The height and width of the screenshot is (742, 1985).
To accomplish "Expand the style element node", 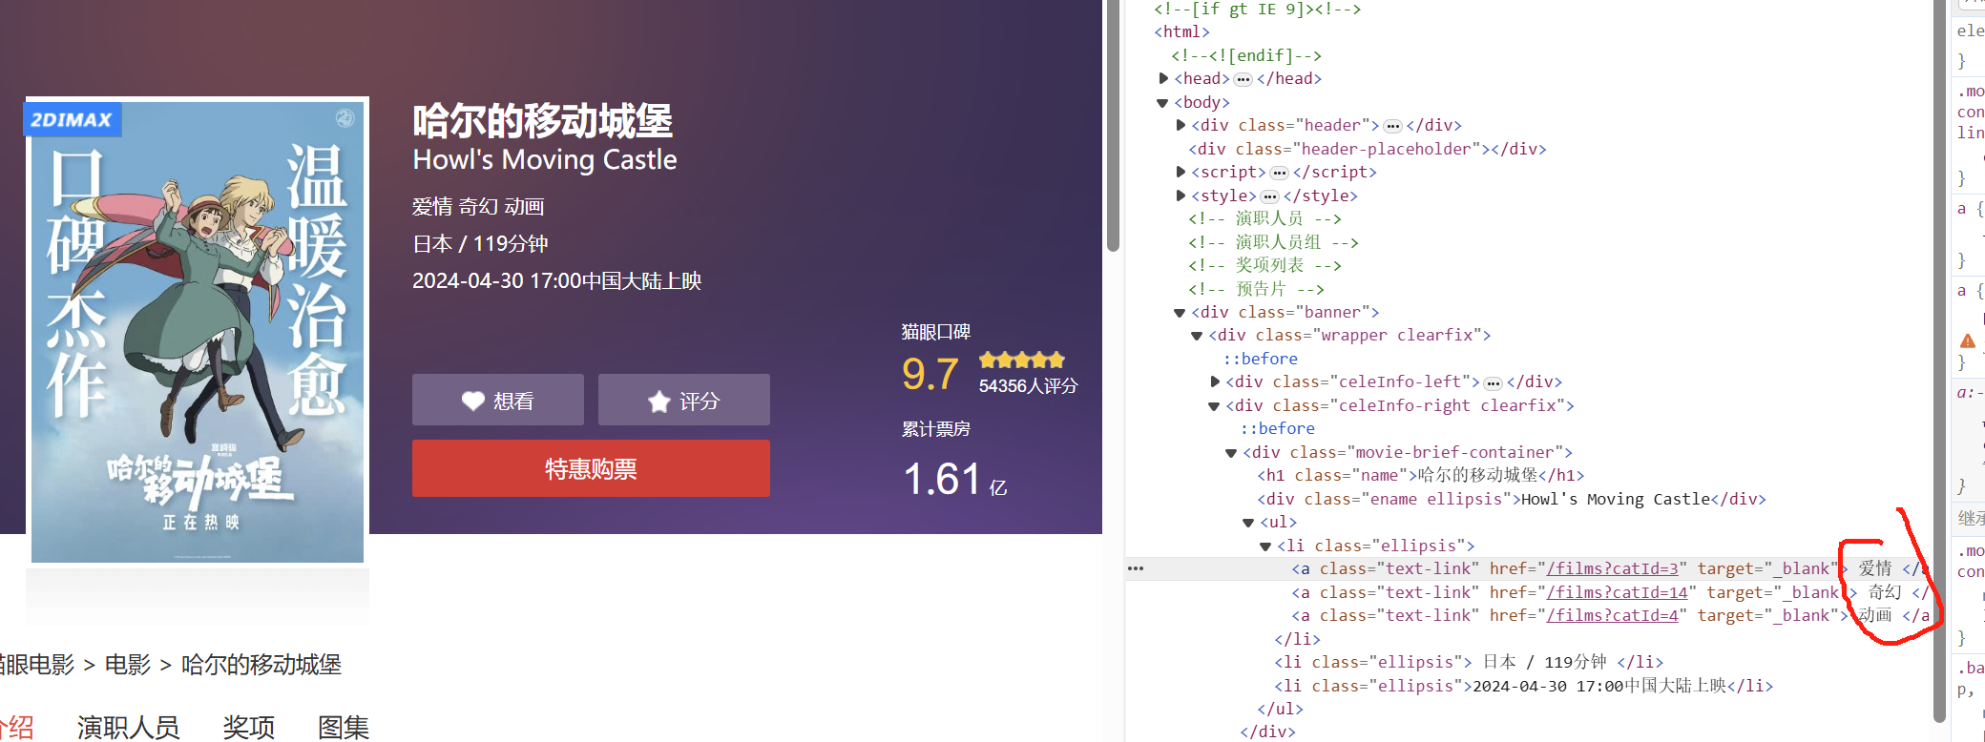I will tap(1181, 196).
